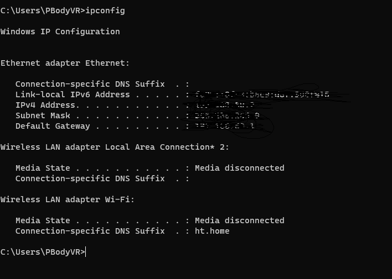
Task: Click the Link-local IPv6 Address label
Action: point(72,94)
